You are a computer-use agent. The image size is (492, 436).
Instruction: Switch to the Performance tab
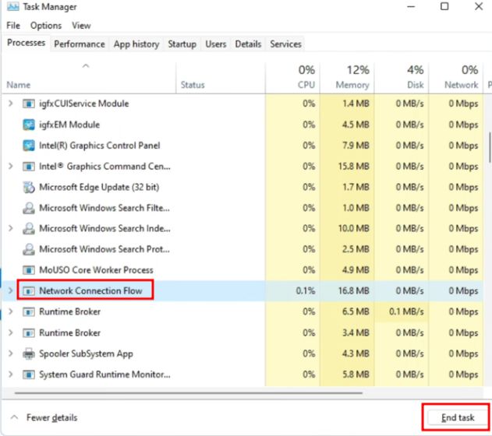tap(80, 44)
